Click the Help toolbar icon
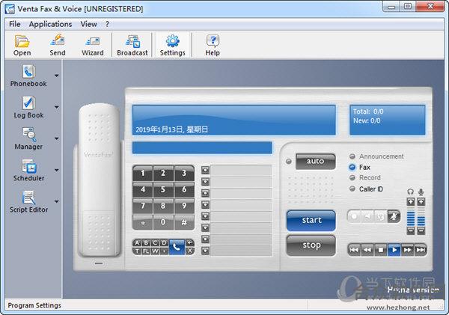449x315 pixels. pos(213,45)
